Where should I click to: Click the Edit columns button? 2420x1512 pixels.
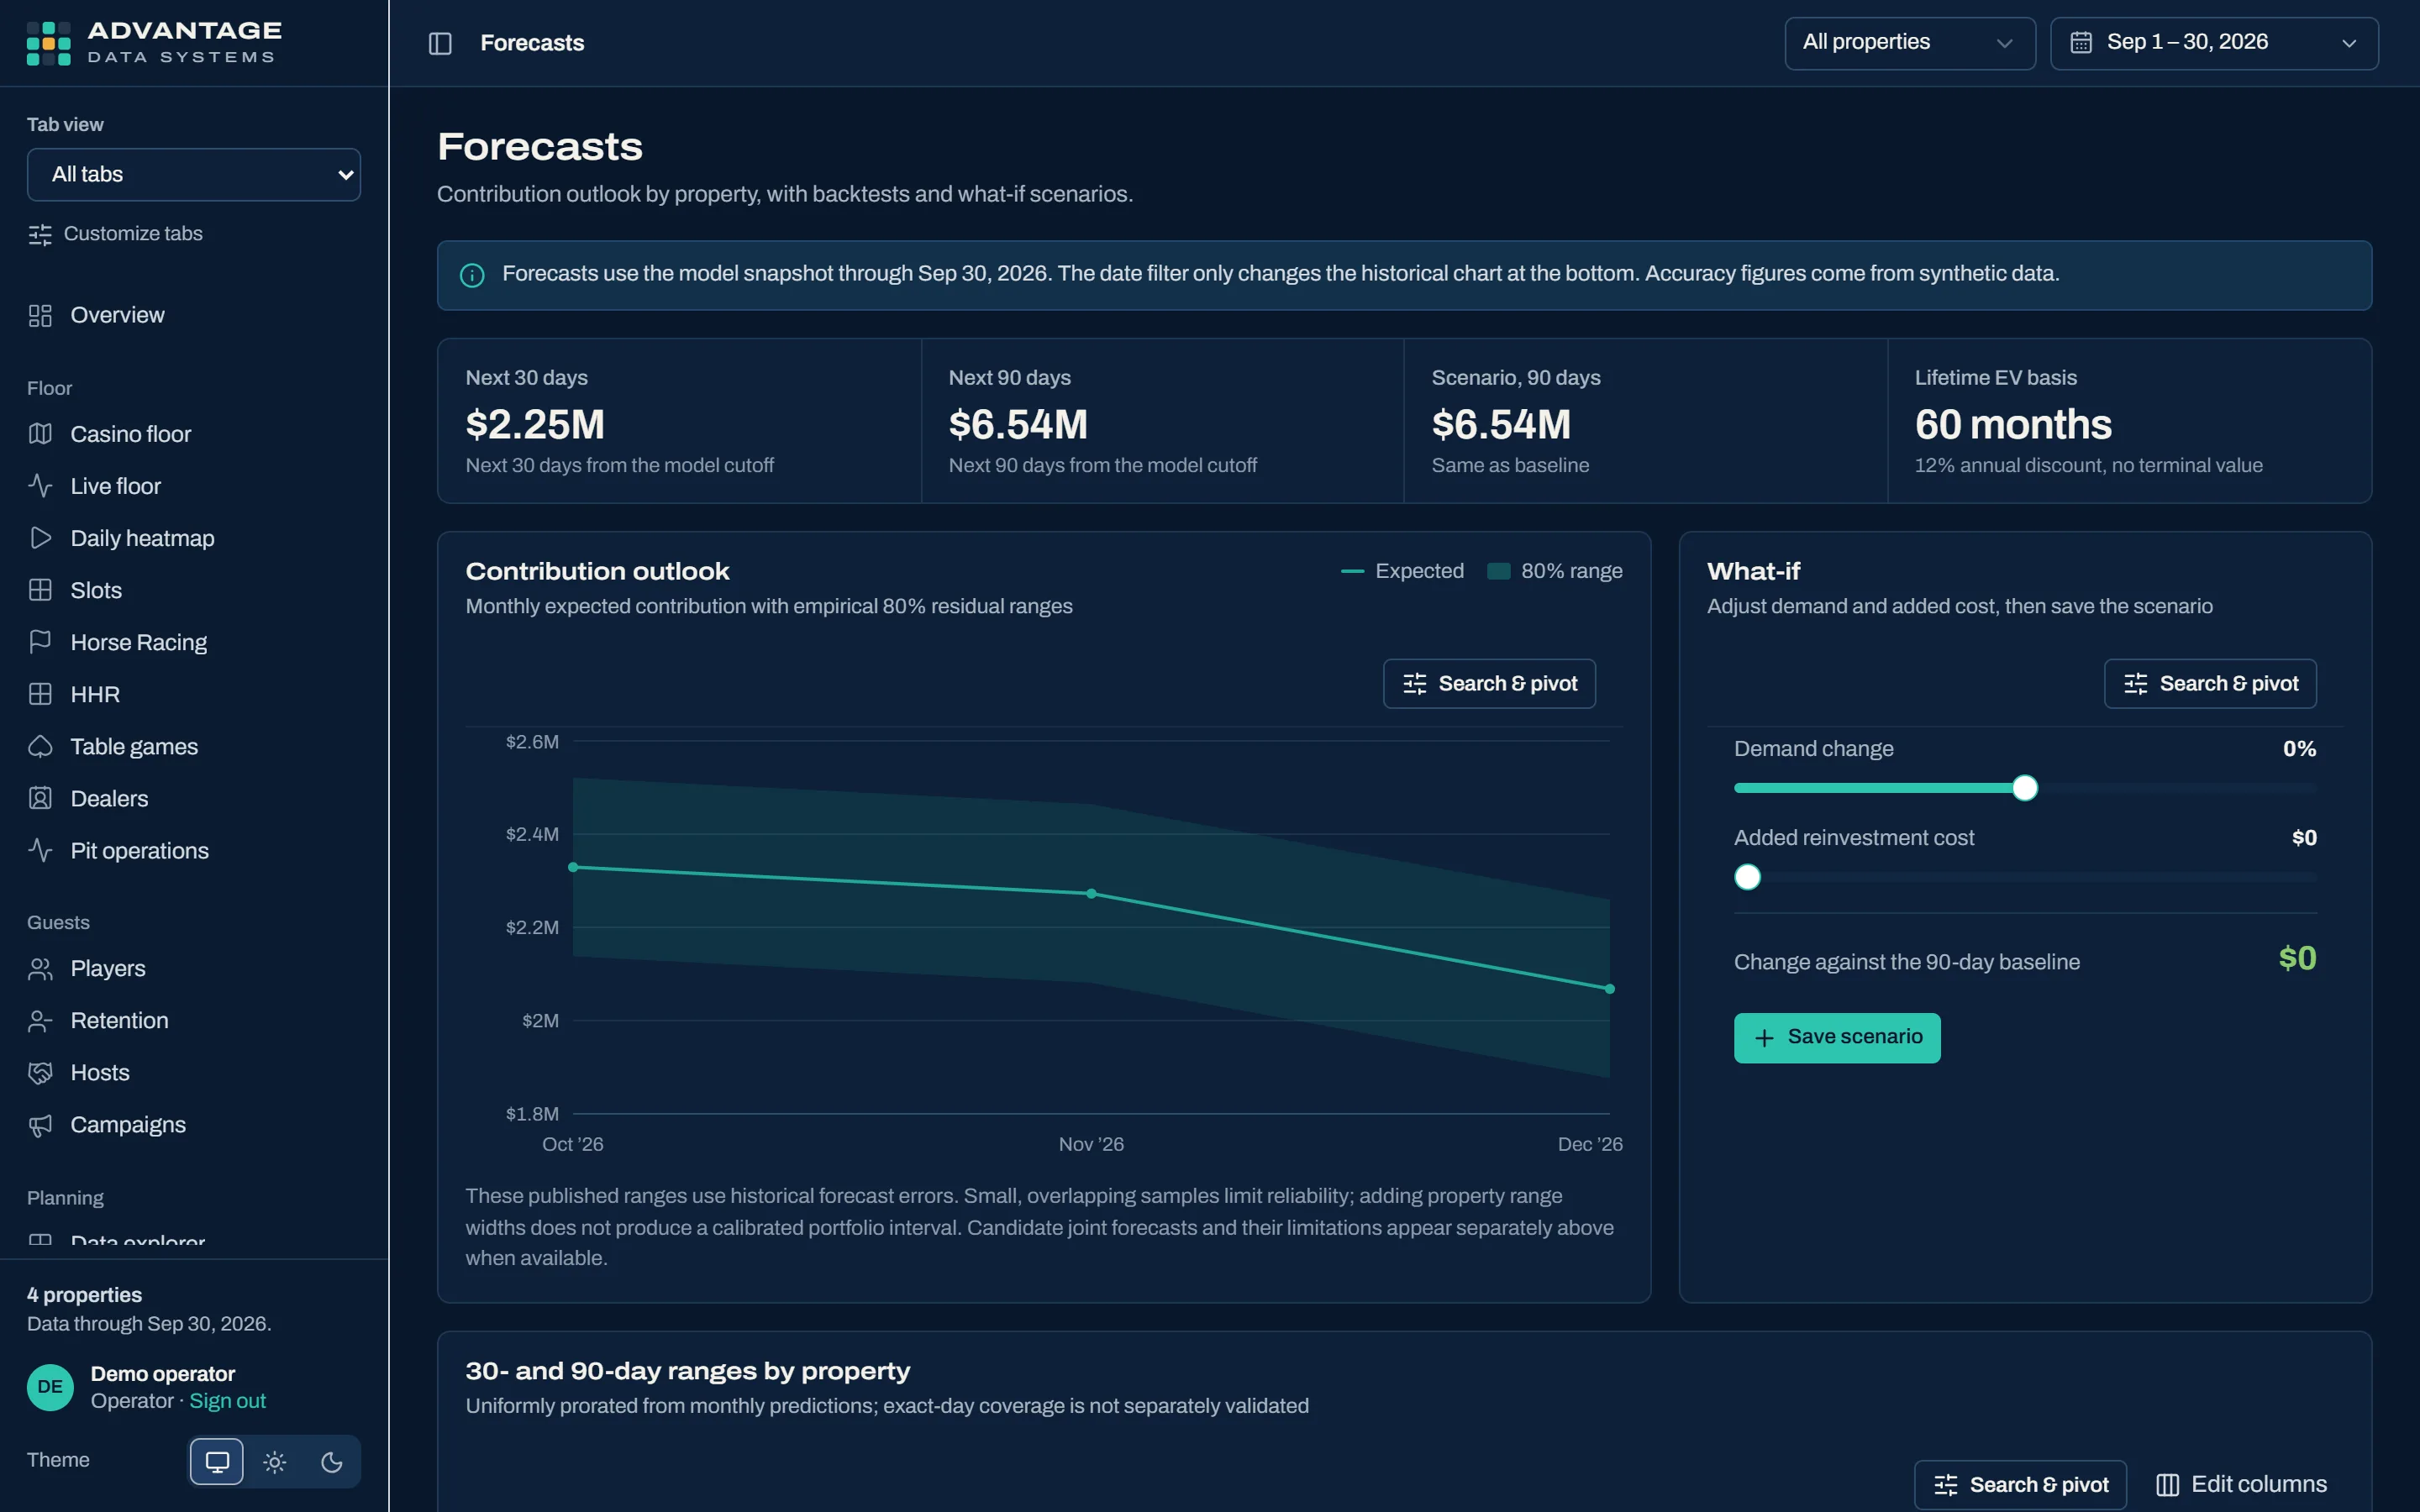(2241, 1485)
